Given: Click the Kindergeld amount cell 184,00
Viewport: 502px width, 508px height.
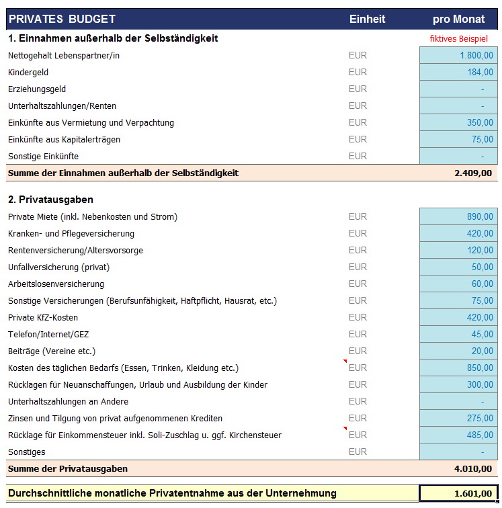Looking at the screenshot, I should (458, 72).
